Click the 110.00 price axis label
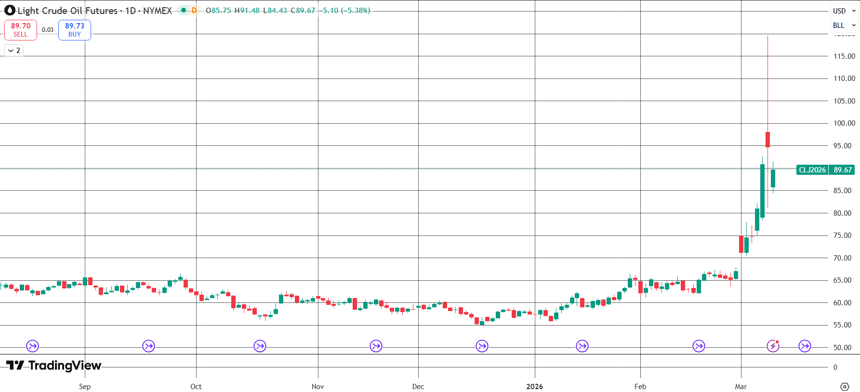The width and height of the screenshot is (860, 392). pos(844,78)
